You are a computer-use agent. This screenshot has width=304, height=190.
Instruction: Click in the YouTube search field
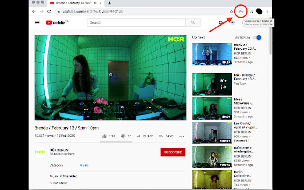click(136, 22)
